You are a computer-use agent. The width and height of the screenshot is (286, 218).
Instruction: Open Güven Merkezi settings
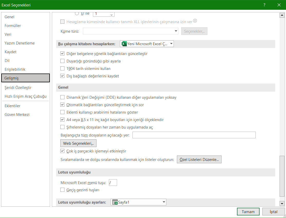pos(25,115)
